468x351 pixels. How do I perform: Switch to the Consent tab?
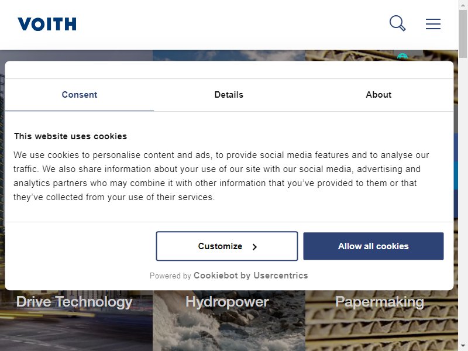(x=80, y=95)
